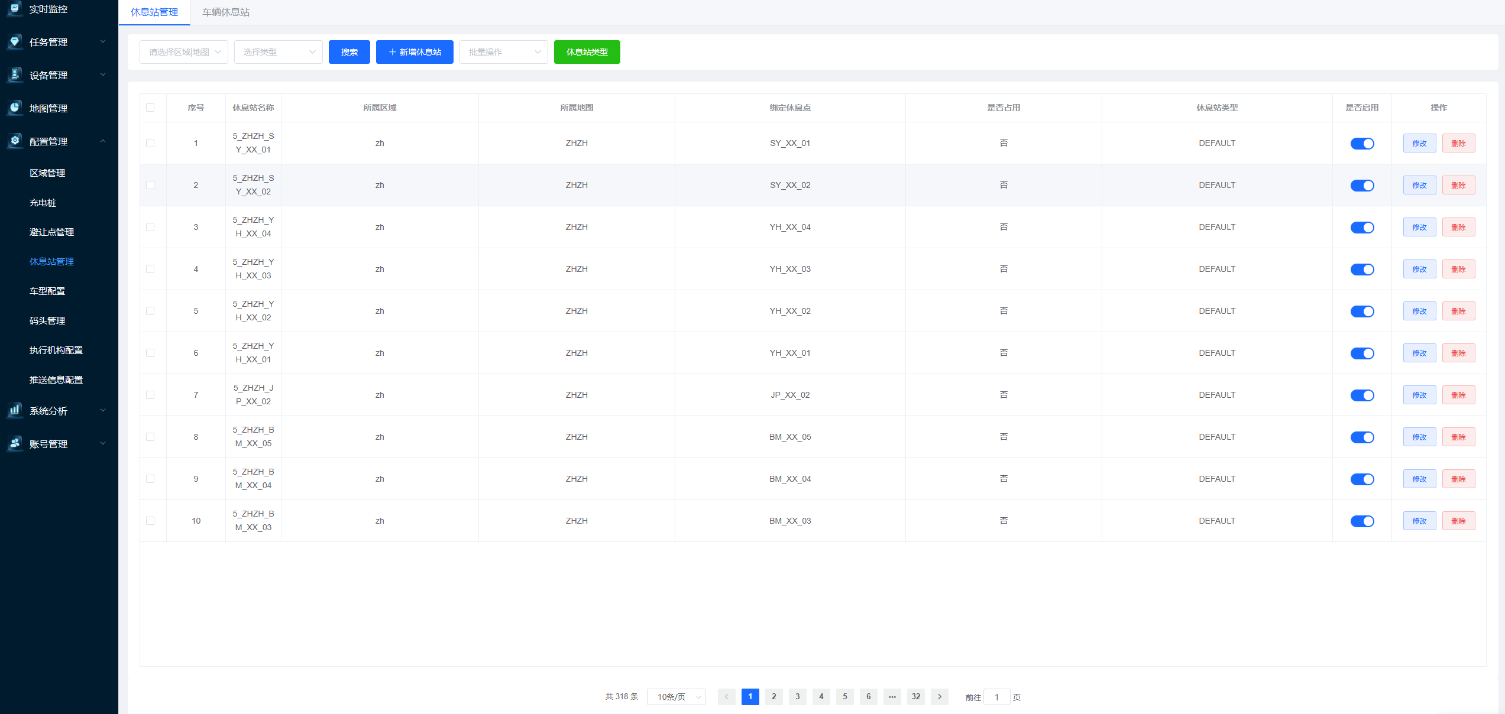Open 充电桩 in the sidebar
Screen dimensions: 1505x714
(43, 203)
